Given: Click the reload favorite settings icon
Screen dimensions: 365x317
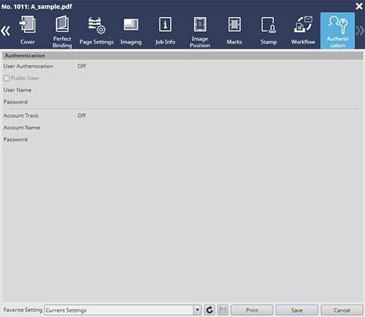Looking at the screenshot, I should coord(210,310).
